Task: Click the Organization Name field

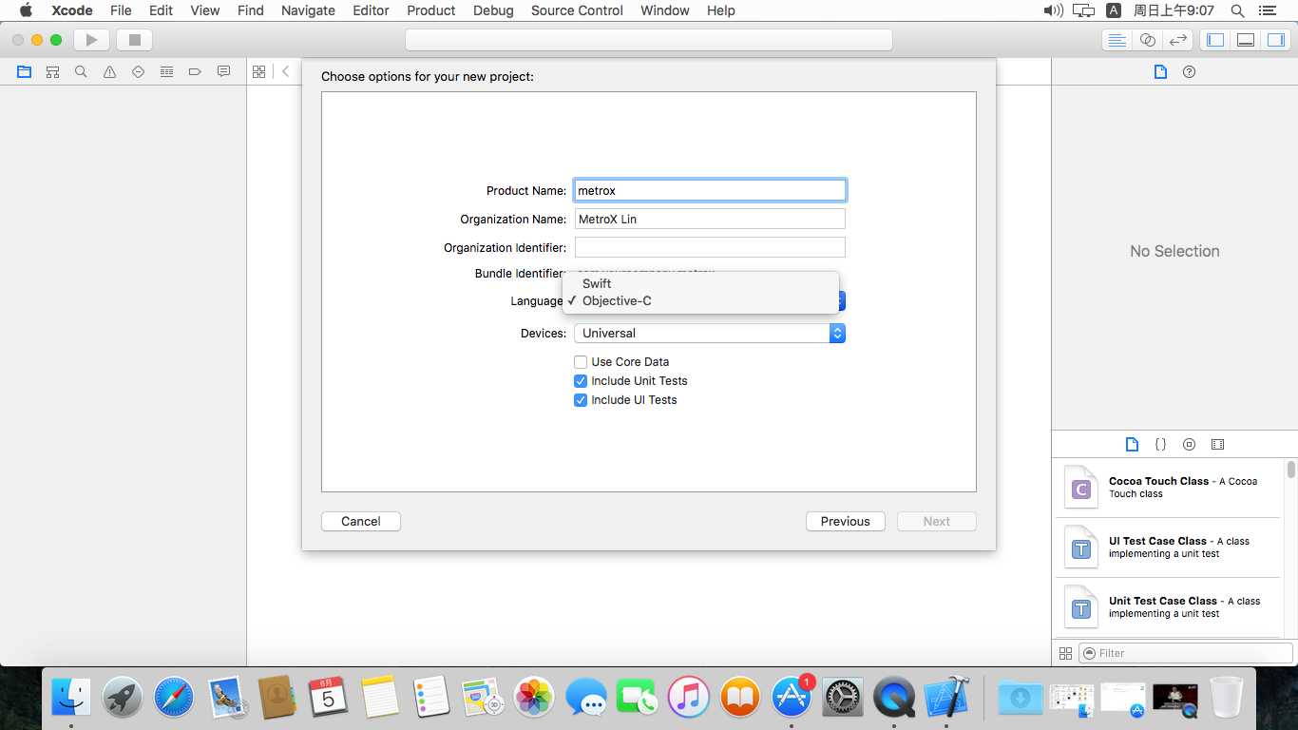Action: point(710,219)
